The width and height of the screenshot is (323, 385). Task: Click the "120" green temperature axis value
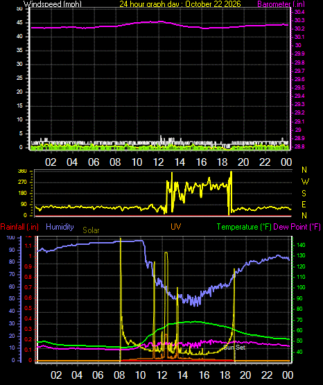click(301, 266)
